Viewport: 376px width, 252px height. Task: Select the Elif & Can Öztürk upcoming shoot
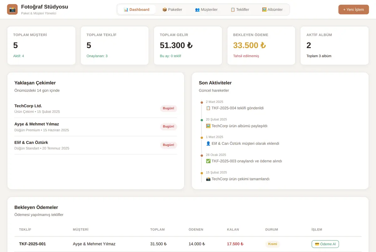click(x=96, y=145)
